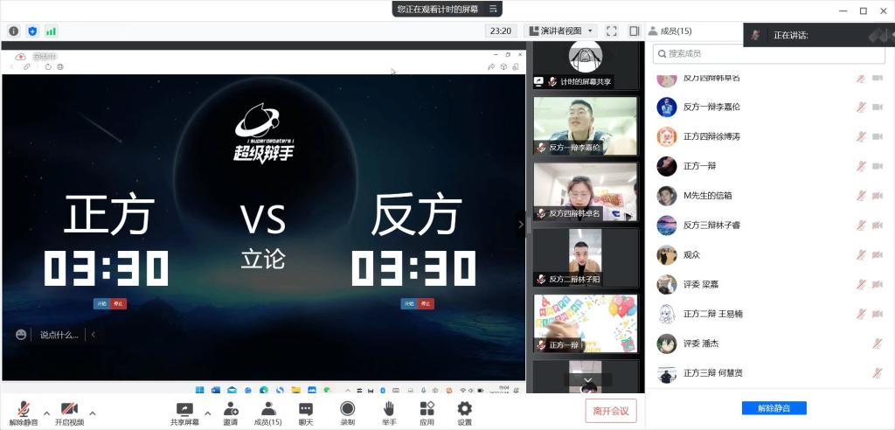Image resolution: width=895 pixels, height=430 pixels.
Task: Open the 共享屏幕 share screen tool
Action: tap(184, 409)
